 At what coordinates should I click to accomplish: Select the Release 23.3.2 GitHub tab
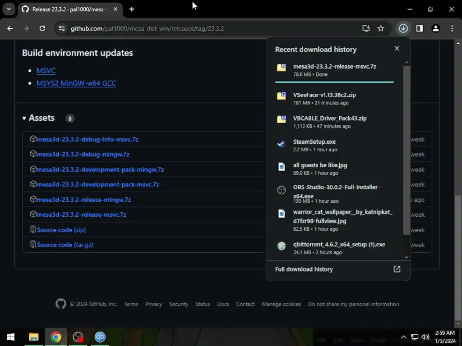[71, 9]
